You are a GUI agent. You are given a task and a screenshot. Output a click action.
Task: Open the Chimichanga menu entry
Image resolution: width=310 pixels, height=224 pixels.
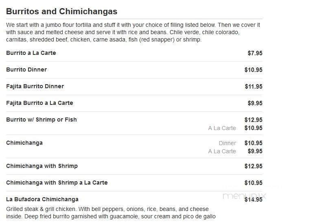click(24, 143)
